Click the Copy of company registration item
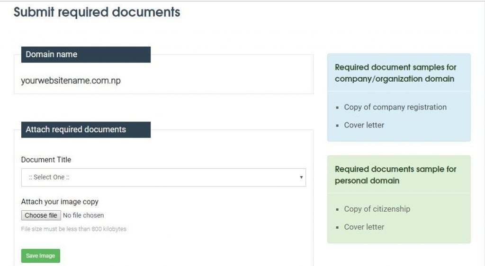This screenshot has height=266, width=485. tap(395, 107)
